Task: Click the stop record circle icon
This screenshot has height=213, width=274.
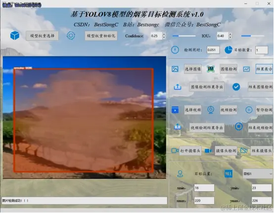Action: [239, 126]
